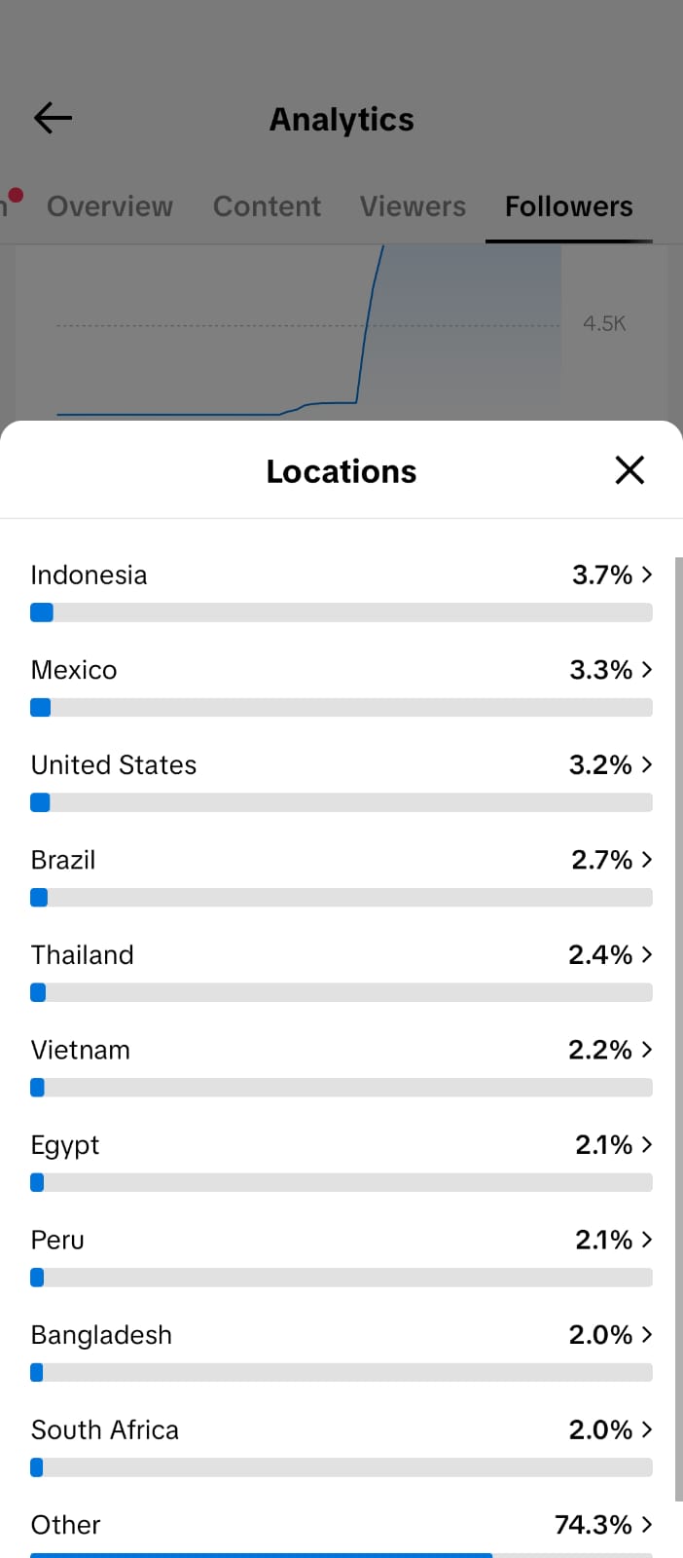
Task: Go back using the arrow icon
Action: pyautogui.click(x=53, y=118)
